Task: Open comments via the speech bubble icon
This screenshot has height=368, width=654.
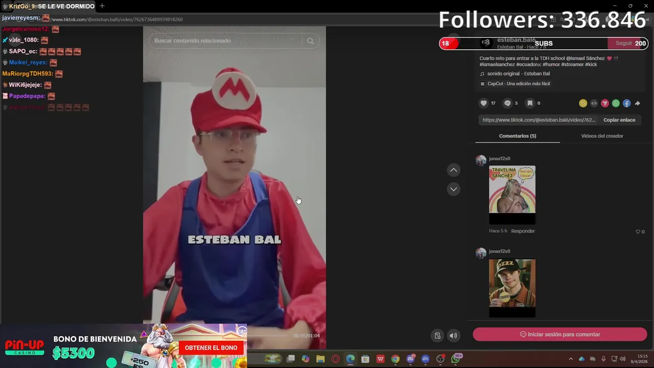Action: click(x=507, y=103)
